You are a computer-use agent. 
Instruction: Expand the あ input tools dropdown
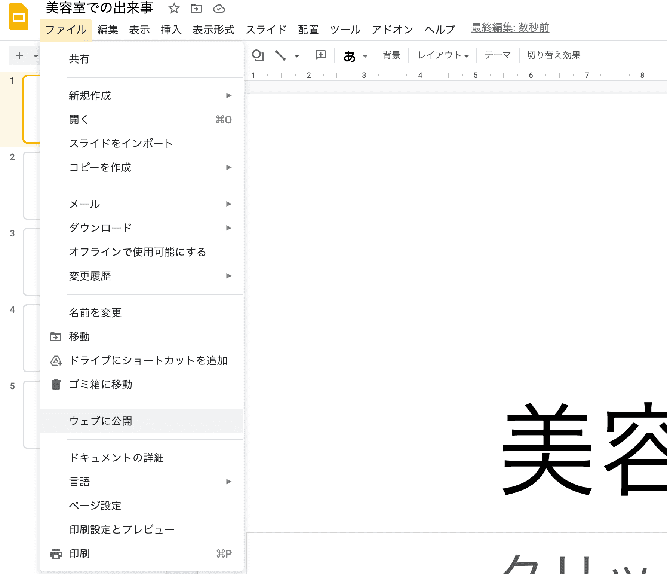pyautogui.click(x=365, y=57)
